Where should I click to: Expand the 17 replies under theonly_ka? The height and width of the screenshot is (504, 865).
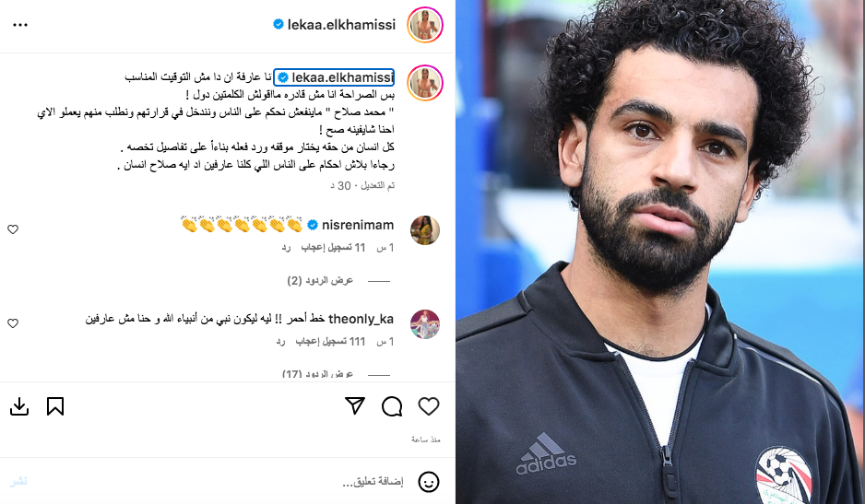(x=318, y=374)
